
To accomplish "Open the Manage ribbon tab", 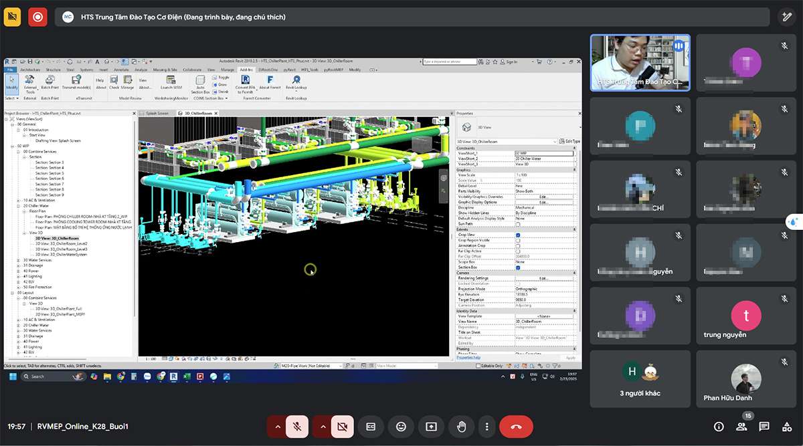I will pyautogui.click(x=228, y=69).
